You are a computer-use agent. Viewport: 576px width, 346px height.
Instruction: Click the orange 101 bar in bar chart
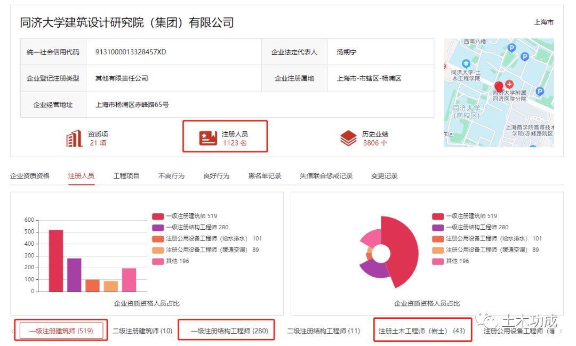pyautogui.click(x=93, y=286)
